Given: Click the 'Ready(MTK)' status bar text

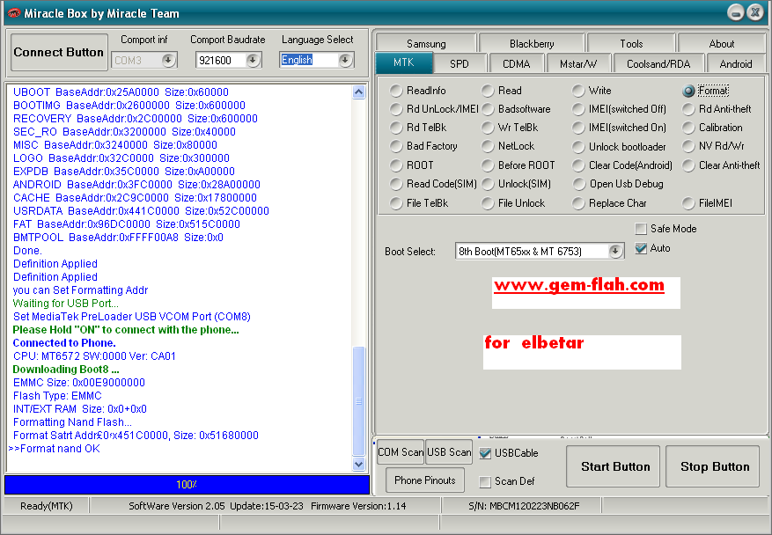Looking at the screenshot, I should (x=47, y=506).
